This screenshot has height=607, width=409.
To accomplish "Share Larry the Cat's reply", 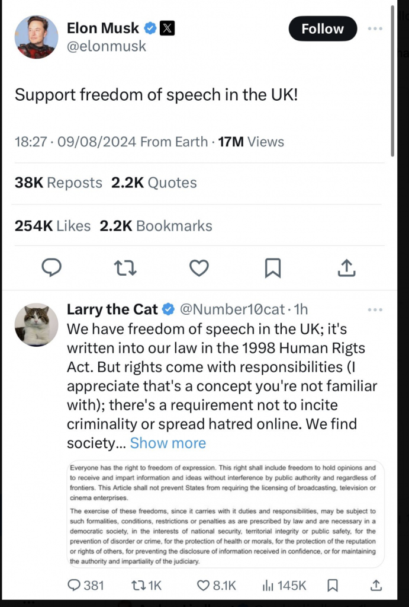I will (375, 585).
